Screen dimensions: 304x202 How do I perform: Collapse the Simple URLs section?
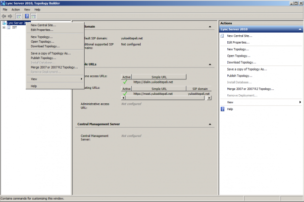[210, 65]
